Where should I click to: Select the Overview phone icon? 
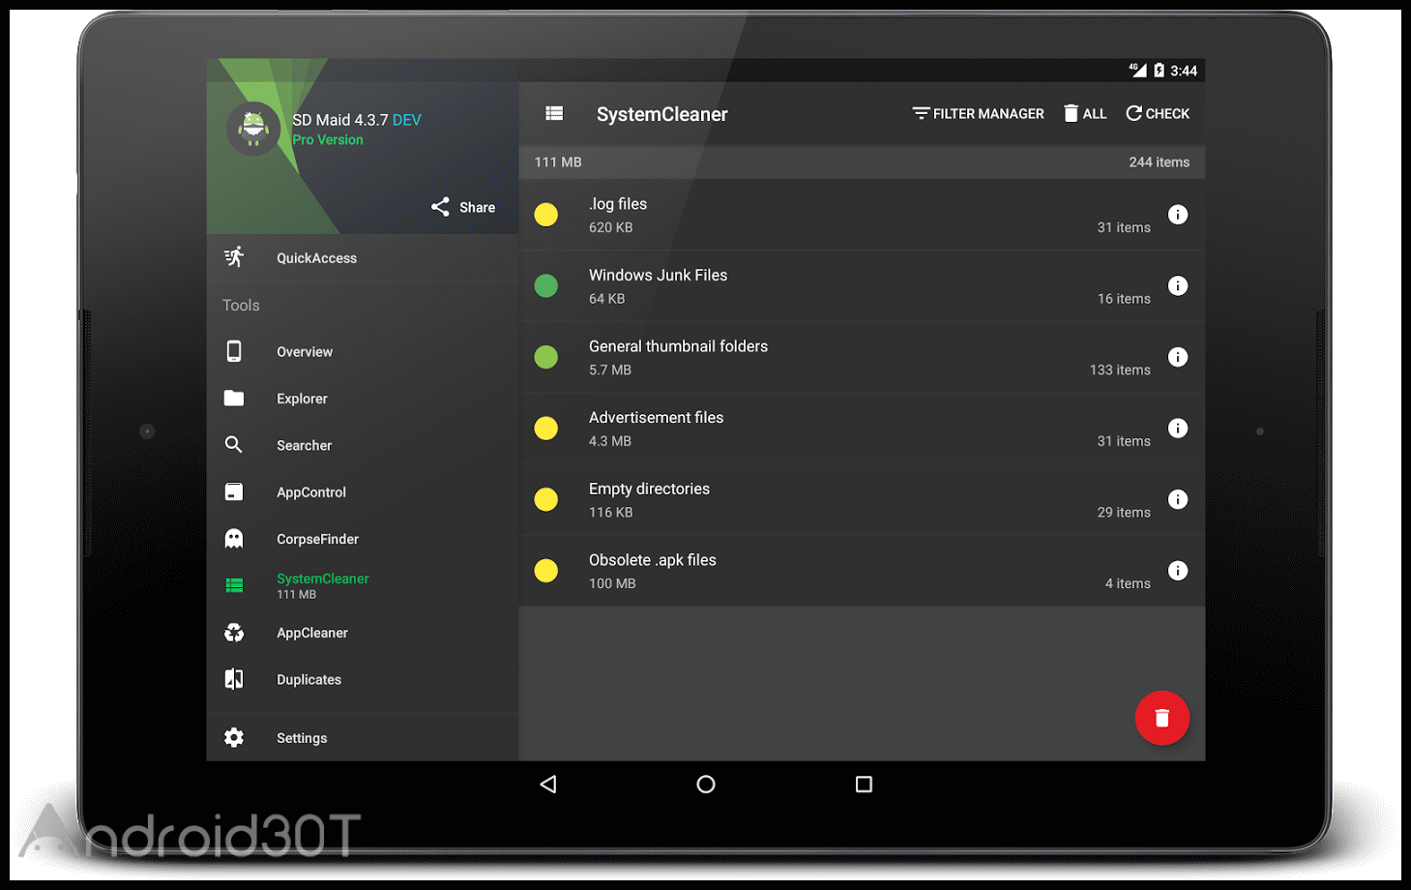click(234, 351)
